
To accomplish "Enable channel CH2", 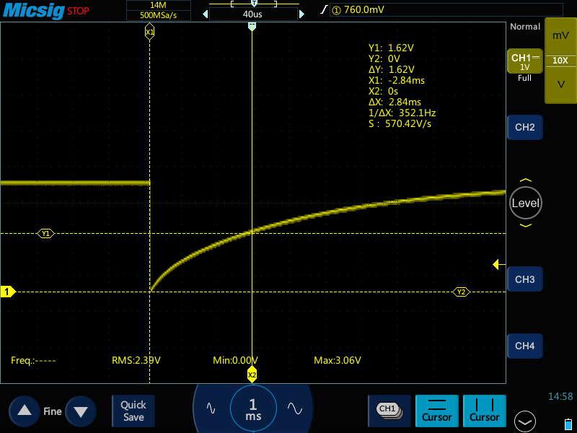I will [x=525, y=128].
